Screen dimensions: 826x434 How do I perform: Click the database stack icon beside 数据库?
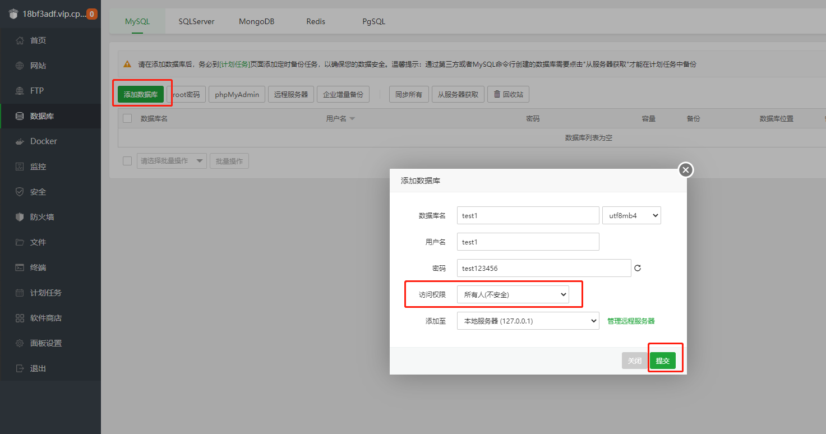pyautogui.click(x=20, y=116)
